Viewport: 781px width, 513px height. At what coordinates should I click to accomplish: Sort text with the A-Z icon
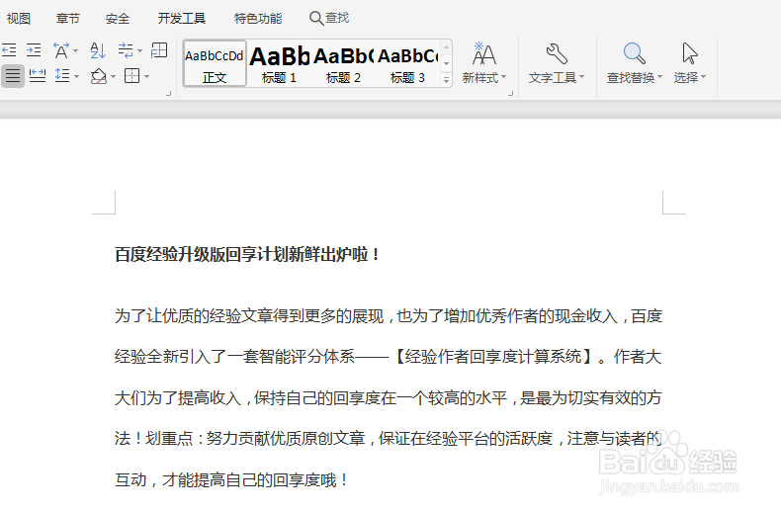point(98,50)
